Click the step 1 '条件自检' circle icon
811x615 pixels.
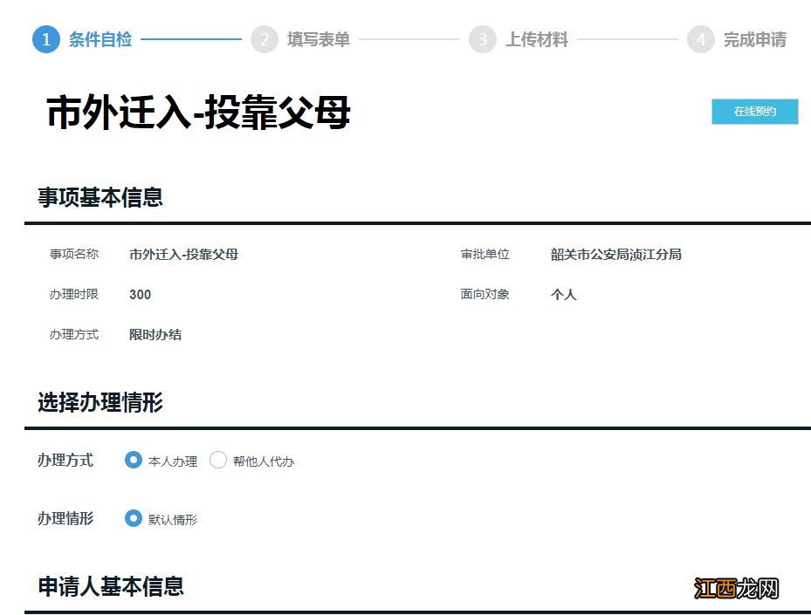[45, 38]
